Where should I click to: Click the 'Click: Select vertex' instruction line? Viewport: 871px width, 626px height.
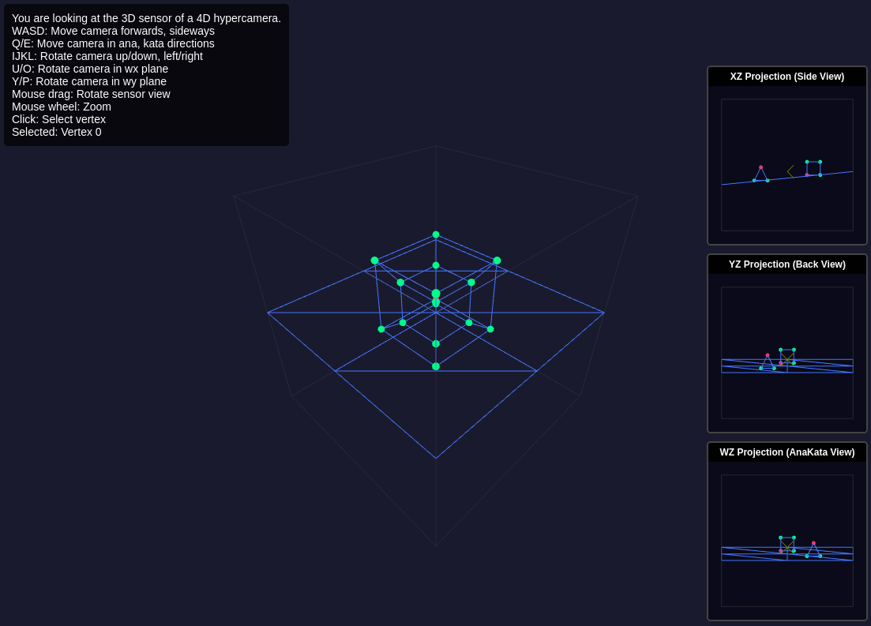point(58,119)
